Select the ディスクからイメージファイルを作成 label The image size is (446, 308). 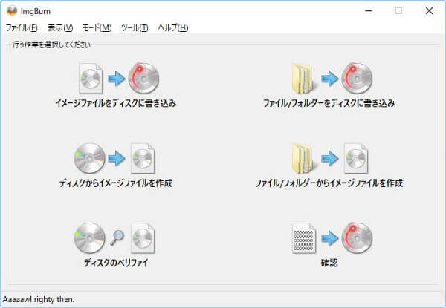115,183
